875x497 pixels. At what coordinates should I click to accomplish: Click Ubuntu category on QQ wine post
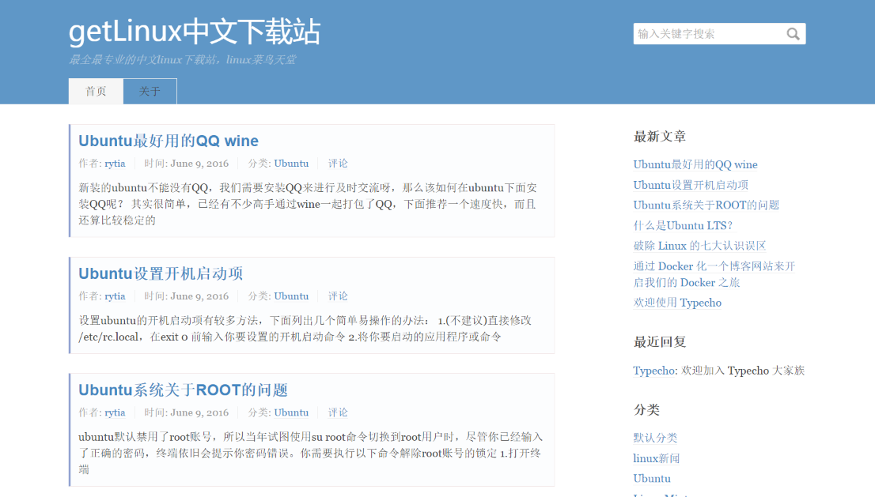coord(291,164)
